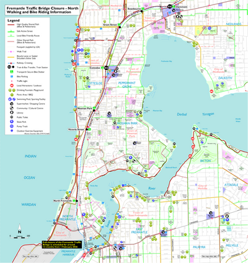
Task: Click the blue 'DALKEITH' suburb label
Action: point(225,78)
